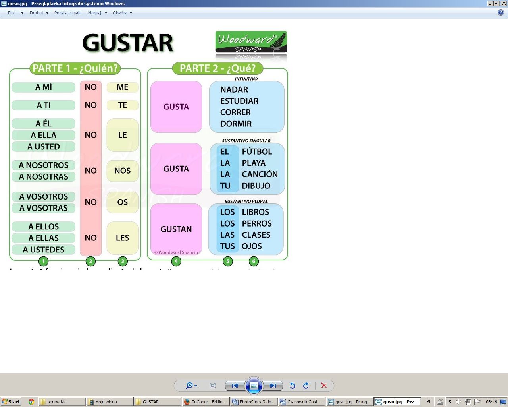Screen dimensions: 508x407
Task: Click the active bold gusu.jpg taskbar button
Action: pos(397,402)
